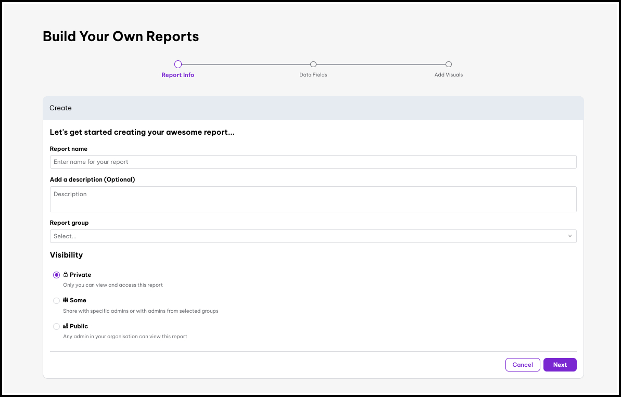Open the Report group Select... field

coord(307,236)
